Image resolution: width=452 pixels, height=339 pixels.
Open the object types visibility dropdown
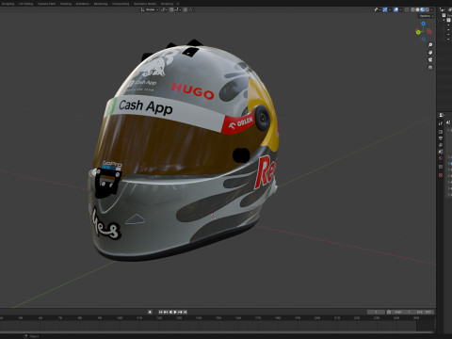point(378,9)
